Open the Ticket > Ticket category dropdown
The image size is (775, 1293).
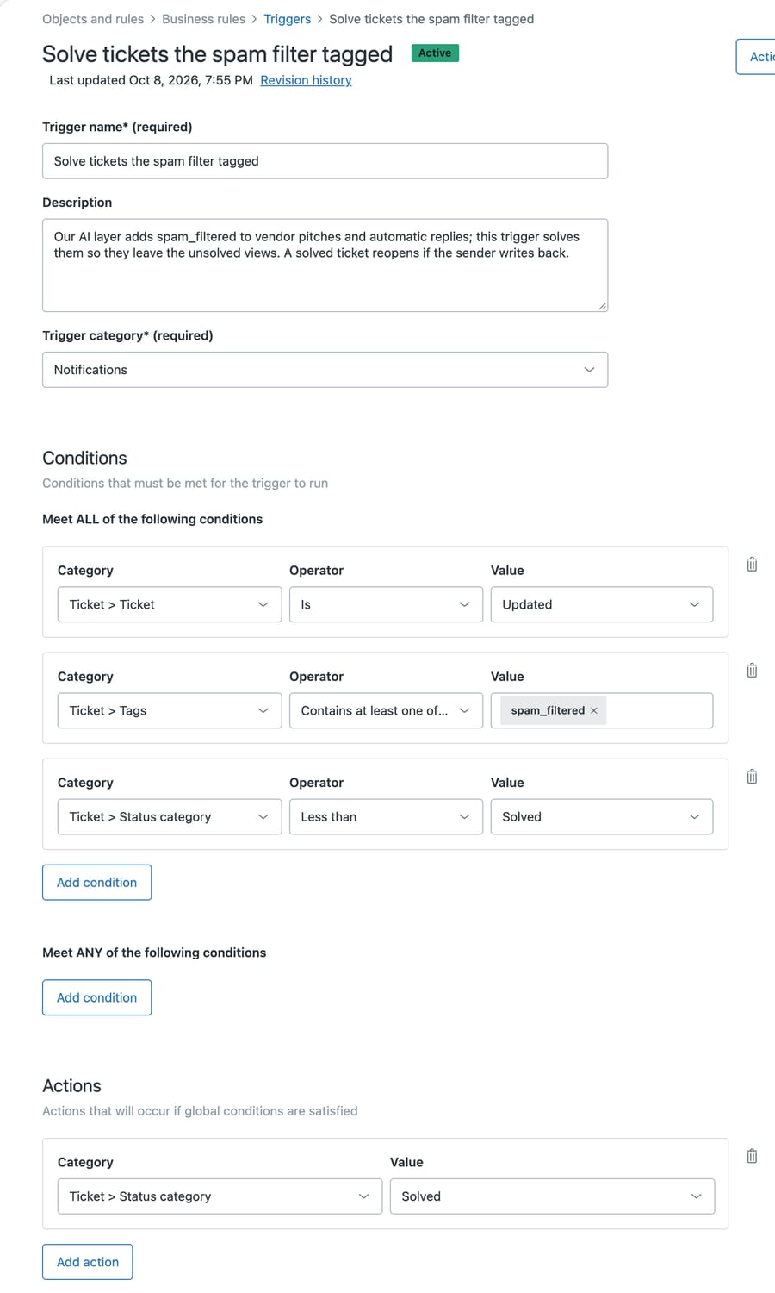tap(170, 604)
